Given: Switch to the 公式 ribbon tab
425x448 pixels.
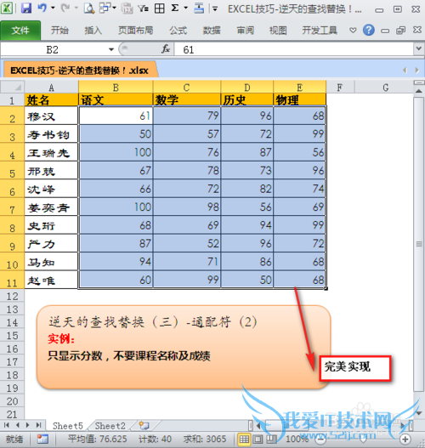Looking at the screenshot, I should point(178,31).
